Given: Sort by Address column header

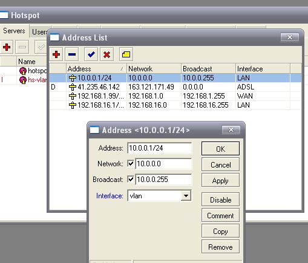Looking at the screenshot, I should coord(96,69).
